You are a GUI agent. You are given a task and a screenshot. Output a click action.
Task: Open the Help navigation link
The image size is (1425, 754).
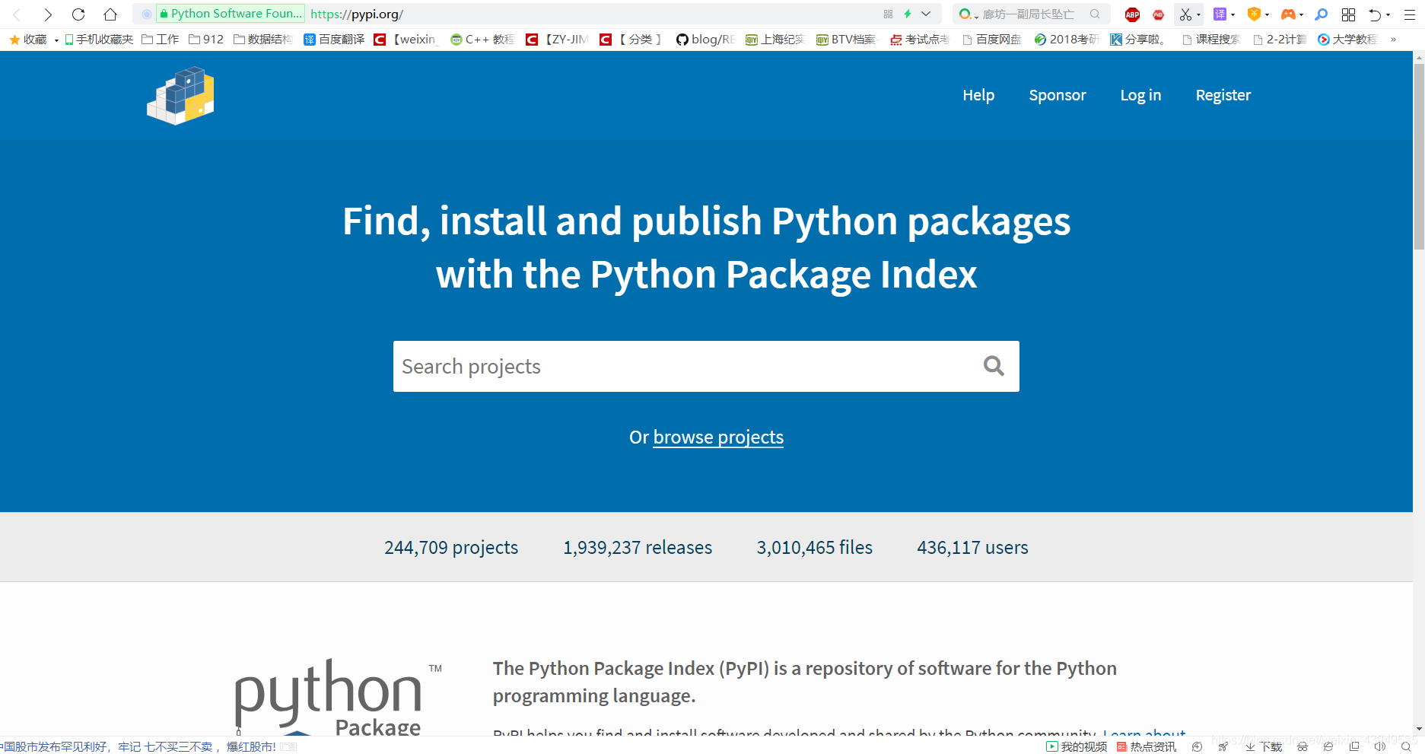tap(978, 95)
